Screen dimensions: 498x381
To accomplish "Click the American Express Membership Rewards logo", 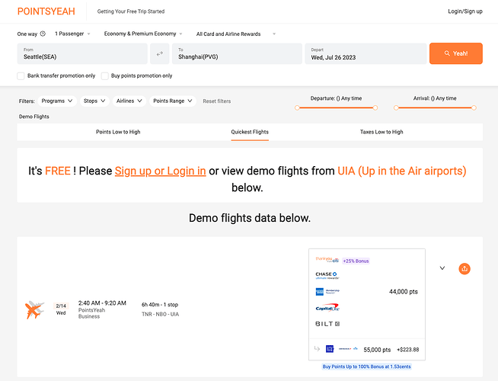I will point(327,291).
